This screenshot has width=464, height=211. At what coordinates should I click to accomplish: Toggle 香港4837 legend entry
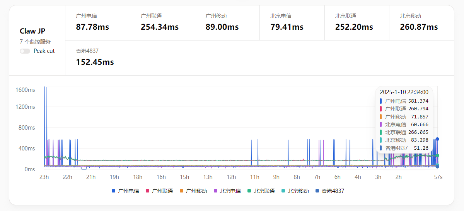pyautogui.click(x=329, y=191)
